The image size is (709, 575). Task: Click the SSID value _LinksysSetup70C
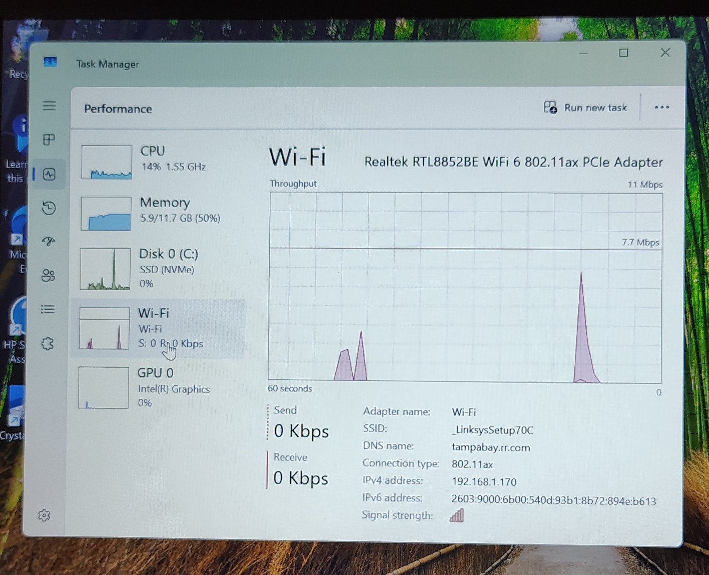pos(492,430)
